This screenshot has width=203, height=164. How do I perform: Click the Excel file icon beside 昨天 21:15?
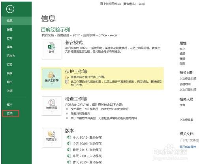(69, 150)
